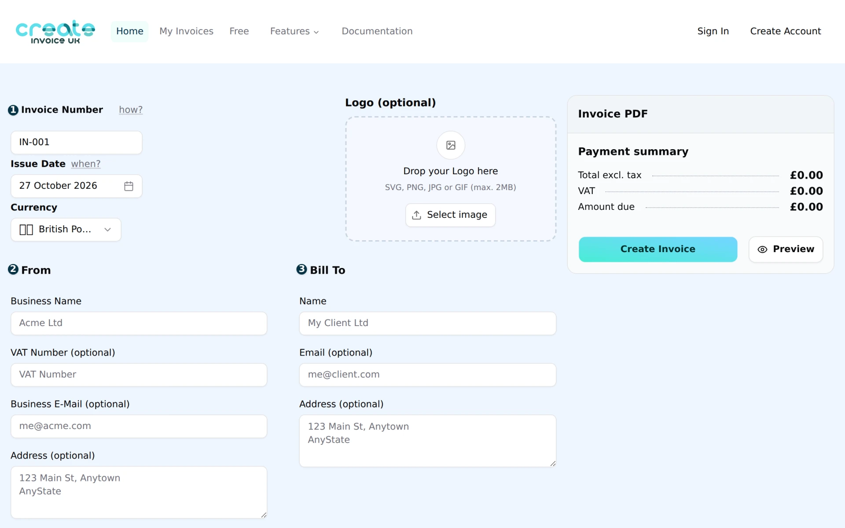Focus the Bill To Address textarea
Screen dimensions: 845x528
pyautogui.click(x=428, y=441)
